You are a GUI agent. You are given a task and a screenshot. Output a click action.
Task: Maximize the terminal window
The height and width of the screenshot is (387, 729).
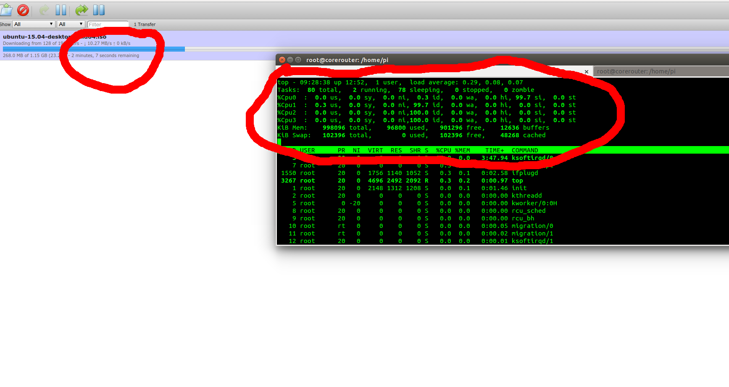coord(298,60)
